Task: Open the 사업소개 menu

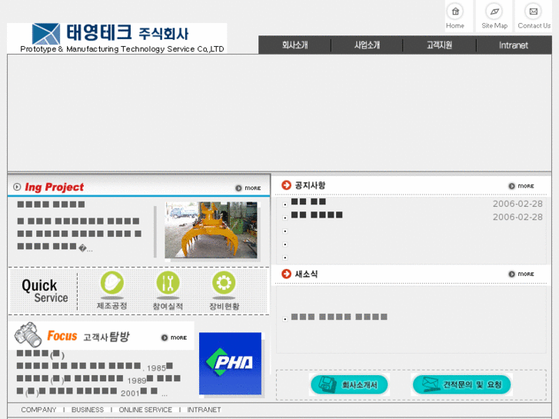Action: pos(367,45)
